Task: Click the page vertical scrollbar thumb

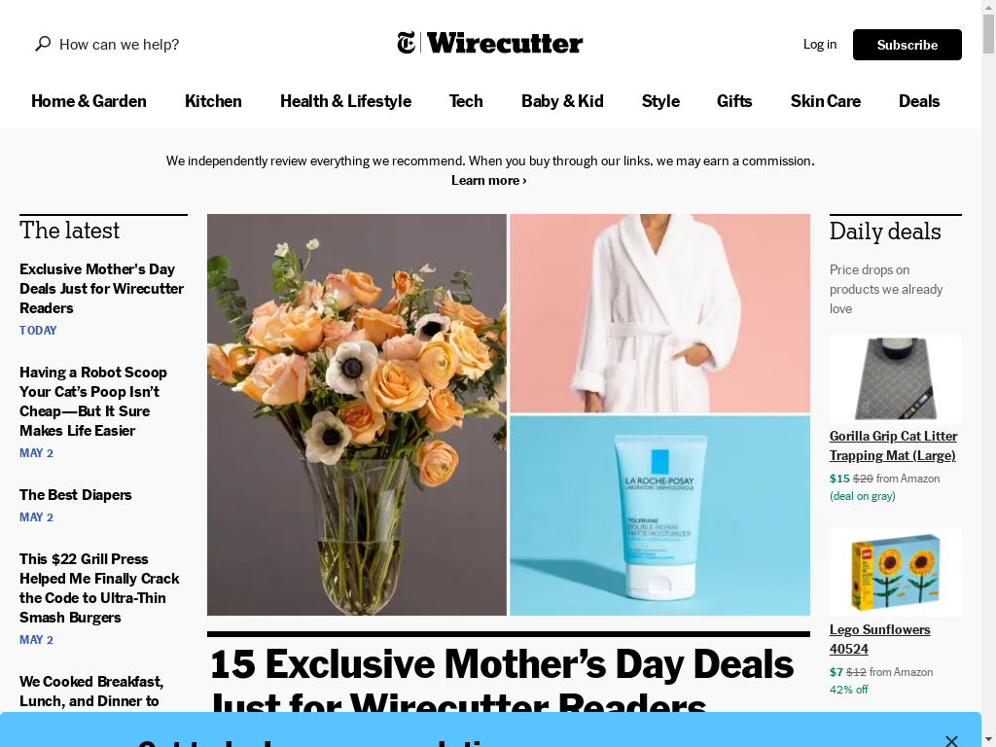Action: (988, 34)
